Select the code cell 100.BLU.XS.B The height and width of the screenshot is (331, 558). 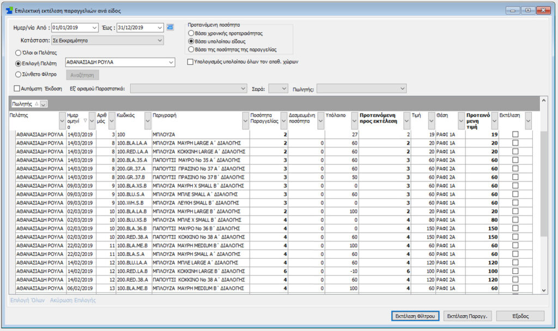click(134, 220)
